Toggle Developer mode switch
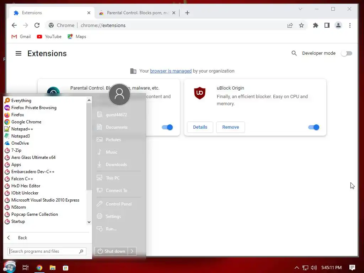Image resolution: width=364 pixels, height=273 pixels. (347, 53)
